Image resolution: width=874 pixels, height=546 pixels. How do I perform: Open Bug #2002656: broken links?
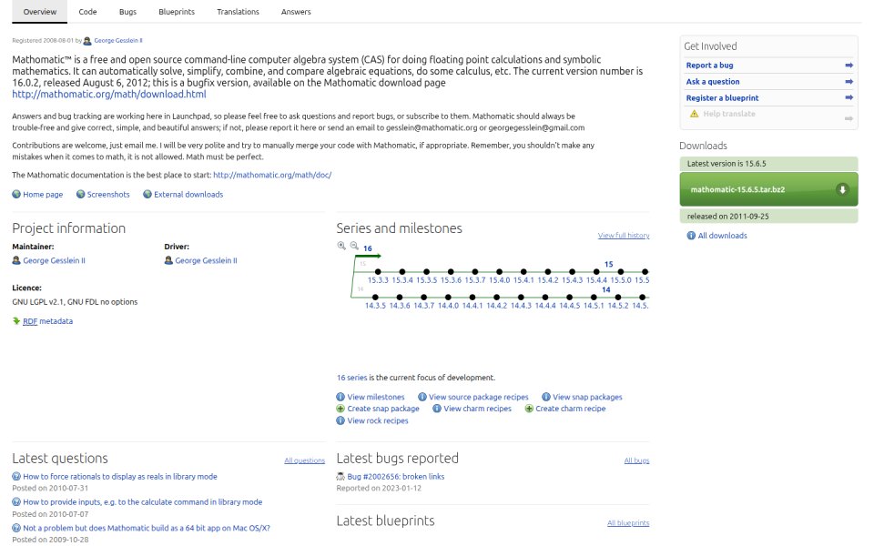[396, 476]
